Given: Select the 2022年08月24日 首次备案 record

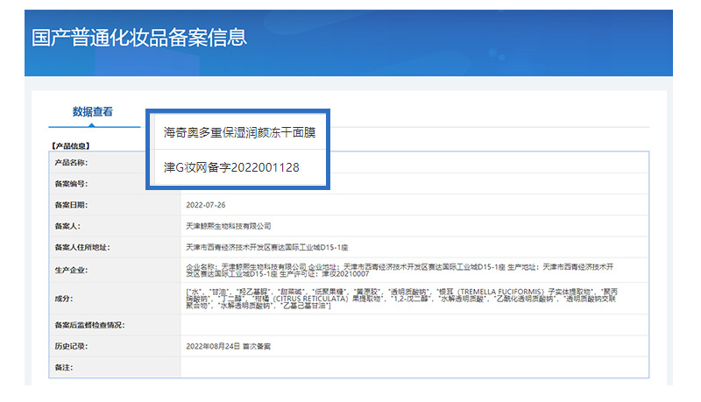Looking at the screenshot, I should click(x=228, y=346).
